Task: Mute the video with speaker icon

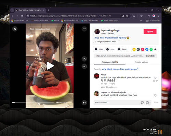Action: click(x=84, y=103)
